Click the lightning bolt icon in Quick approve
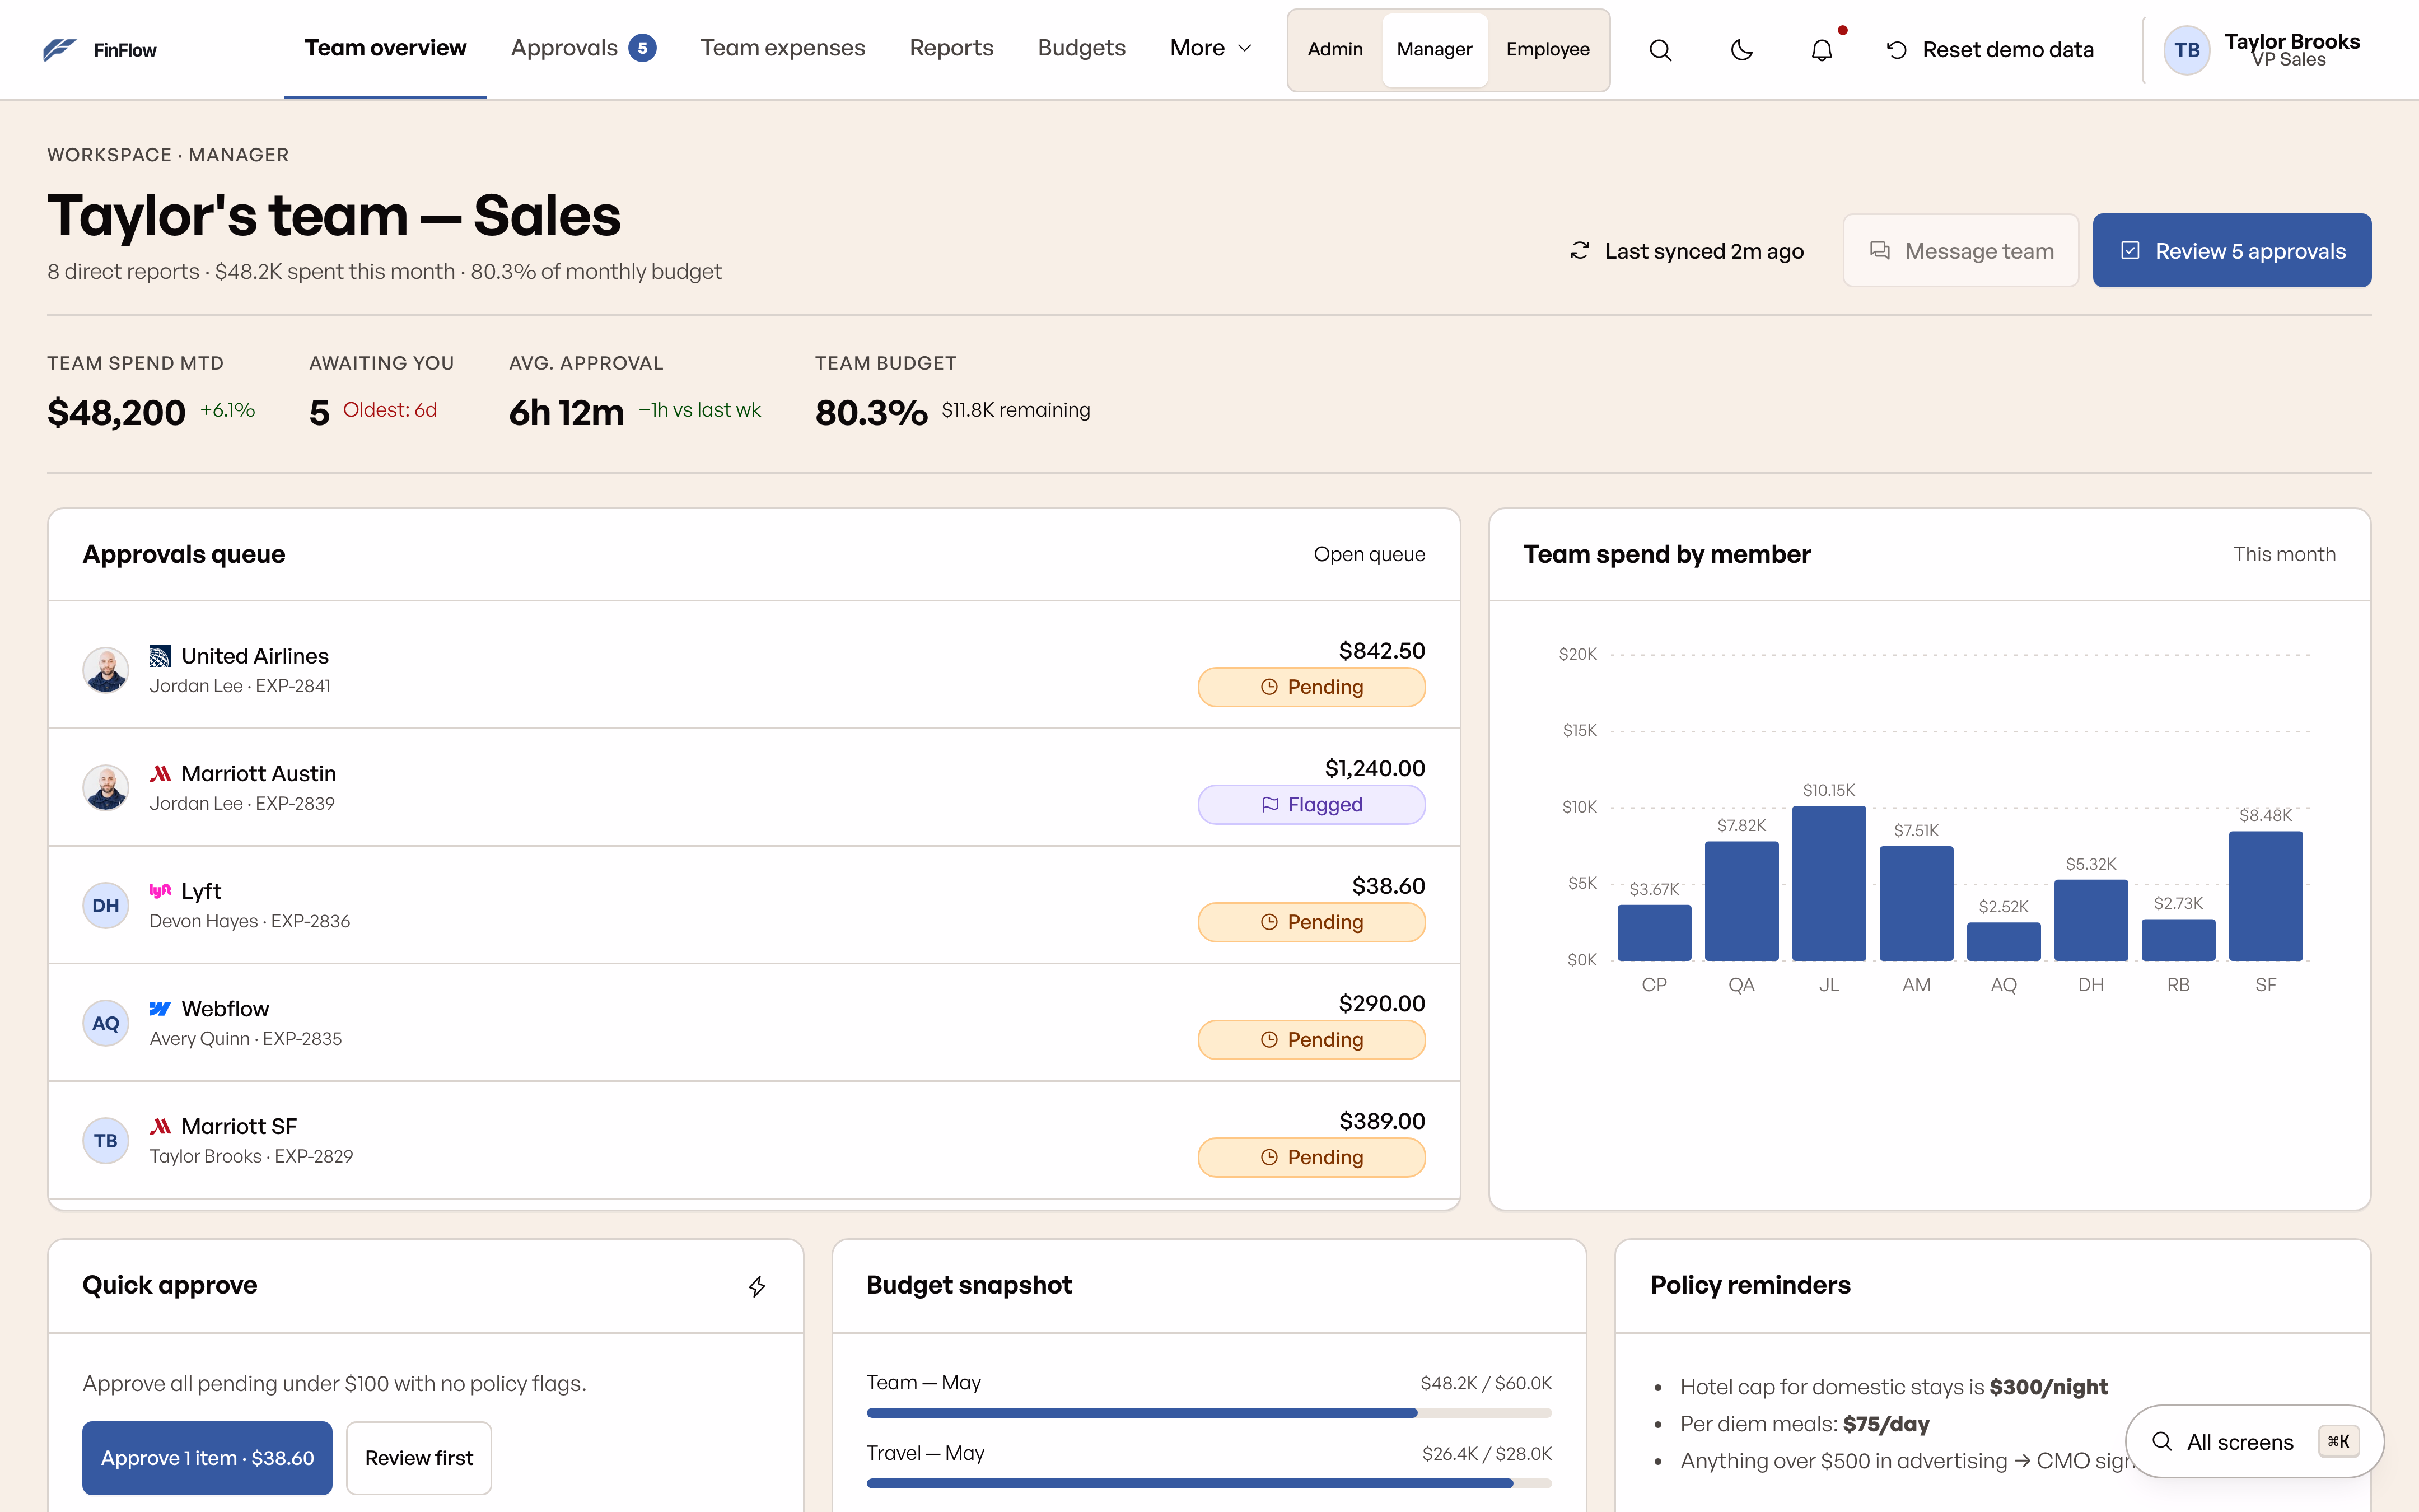Image resolution: width=2419 pixels, height=1512 pixels. [x=756, y=1286]
